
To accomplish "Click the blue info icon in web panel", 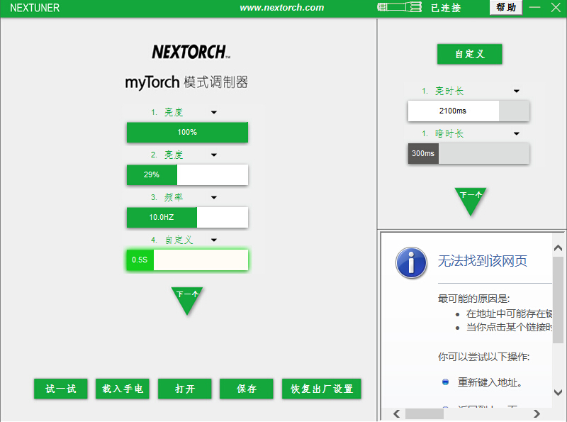I will tap(411, 262).
